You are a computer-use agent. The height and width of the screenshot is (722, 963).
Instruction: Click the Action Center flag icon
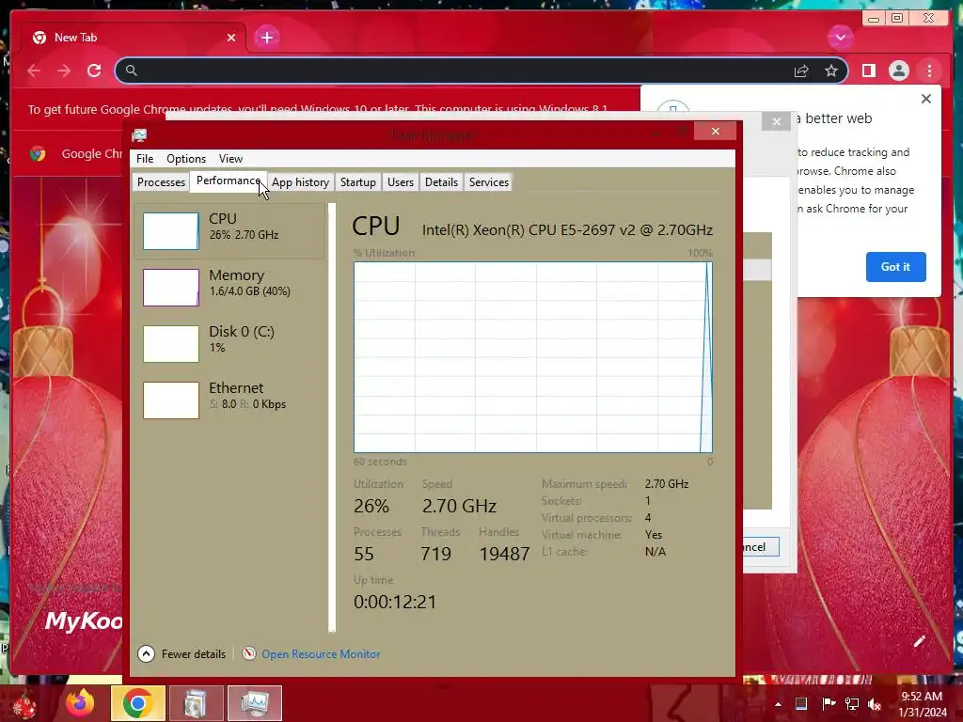828,703
